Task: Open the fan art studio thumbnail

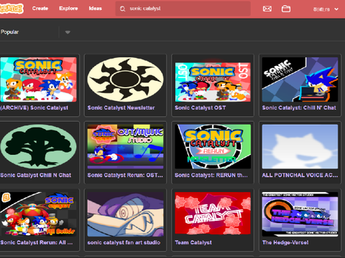Action: click(125, 214)
